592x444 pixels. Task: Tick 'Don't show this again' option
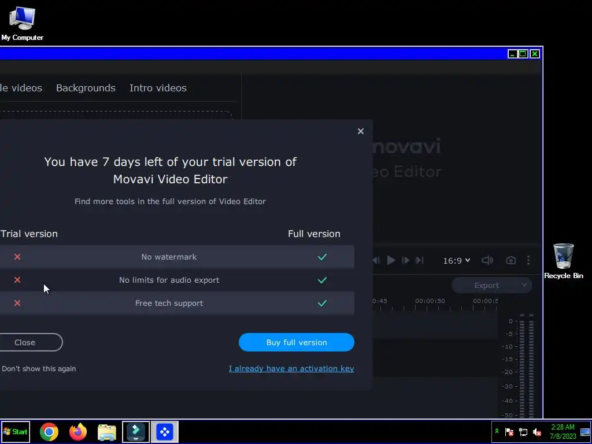click(x=39, y=369)
